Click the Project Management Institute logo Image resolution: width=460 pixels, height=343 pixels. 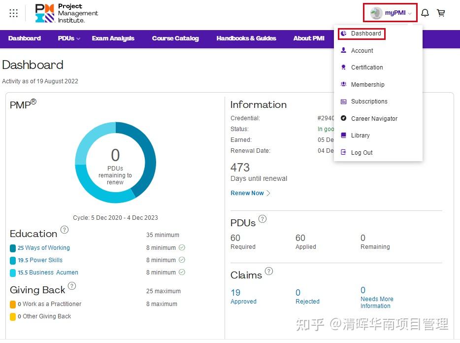(x=66, y=13)
